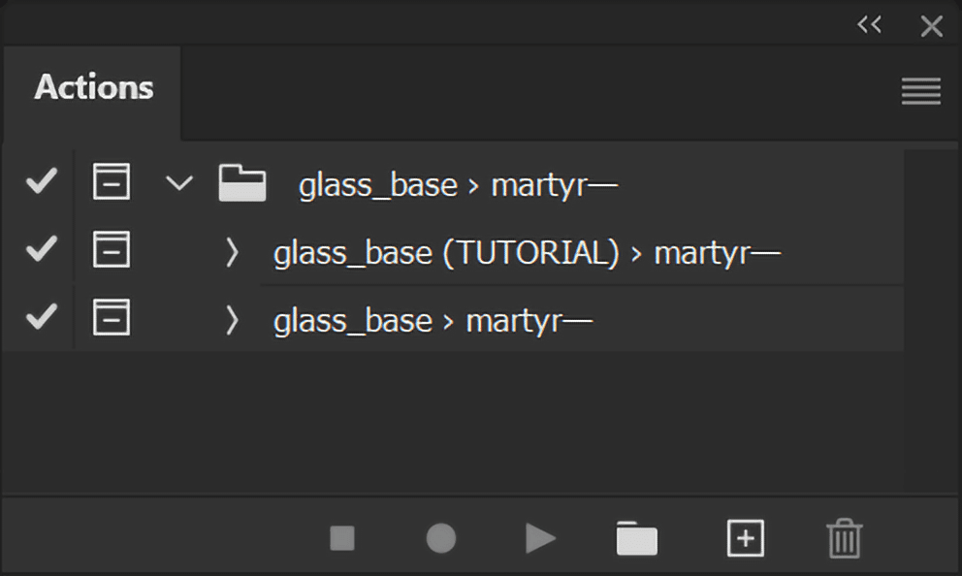
Task: Open the Actions panel hamburger menu
Action: click(920, 92)
